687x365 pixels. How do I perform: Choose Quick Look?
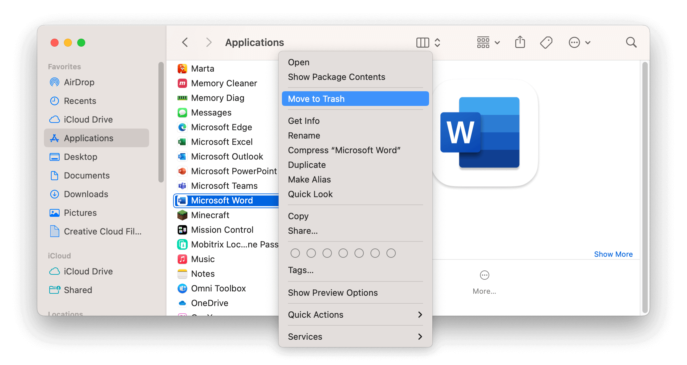tap(355, 194)
